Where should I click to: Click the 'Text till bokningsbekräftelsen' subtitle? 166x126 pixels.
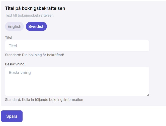click(29, 15)
